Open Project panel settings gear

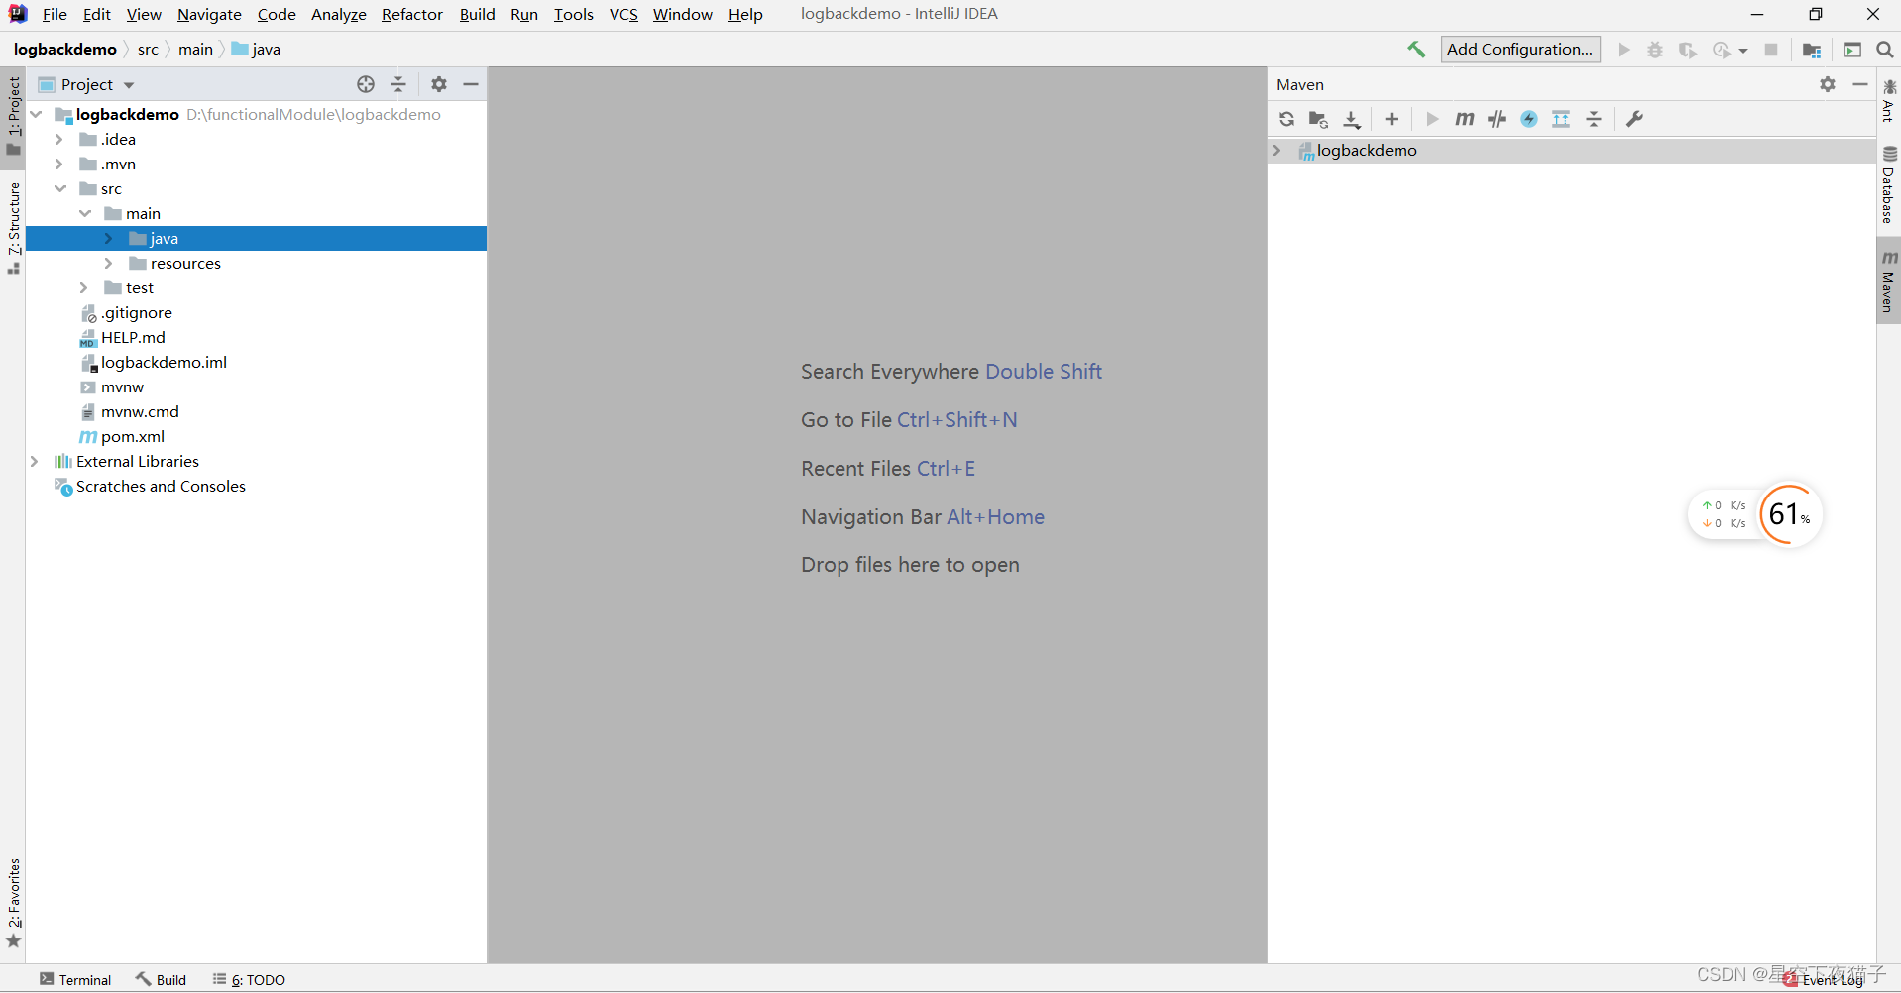tap(439, 84)
